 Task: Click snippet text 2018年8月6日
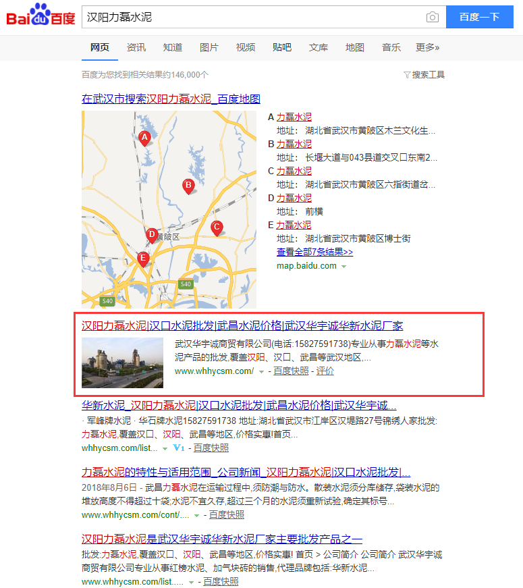[x=109, y=488]
